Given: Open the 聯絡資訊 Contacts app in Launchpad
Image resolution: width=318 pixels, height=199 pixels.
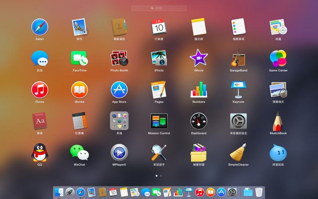Looking at the screenshot, I should pyautogui.click(x=119, y=27).
